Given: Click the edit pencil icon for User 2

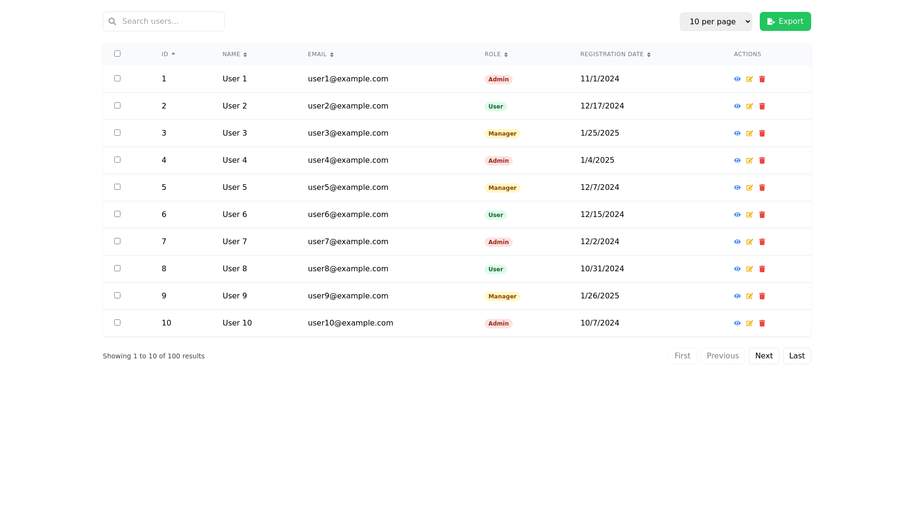Looking at the screenshot, I should 749,106.
